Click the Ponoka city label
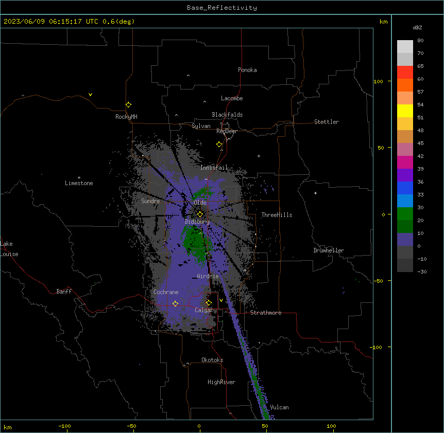The width and height of the screenshot is (444, 433). (x=247, y=70)
